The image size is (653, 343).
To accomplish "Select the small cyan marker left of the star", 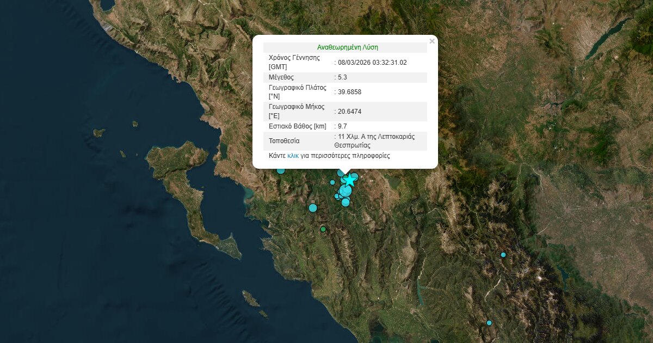I will pyautogui.click(x=332, y=182).
